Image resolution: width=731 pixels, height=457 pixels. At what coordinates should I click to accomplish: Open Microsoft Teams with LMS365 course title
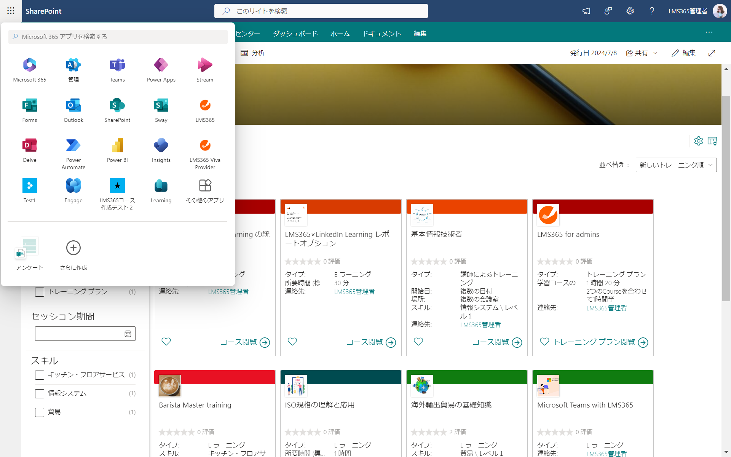coord(585,405)
